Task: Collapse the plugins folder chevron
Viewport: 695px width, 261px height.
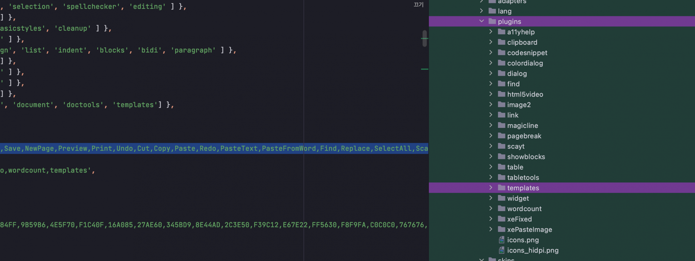Action: pyautogui.click(x=482, y=21)
